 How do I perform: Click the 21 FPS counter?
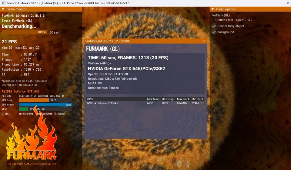click(x=9, y=42)
